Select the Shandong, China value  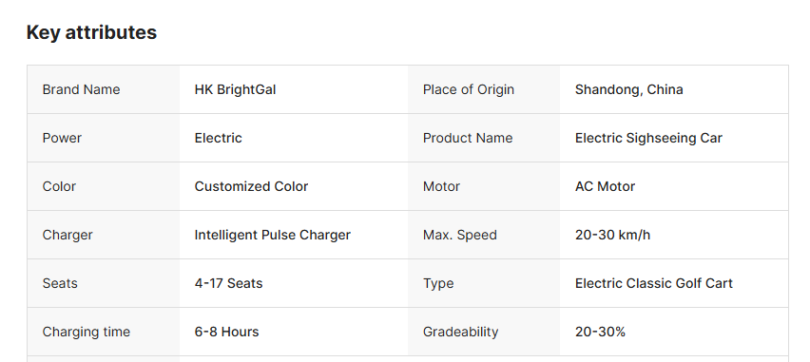628,89
